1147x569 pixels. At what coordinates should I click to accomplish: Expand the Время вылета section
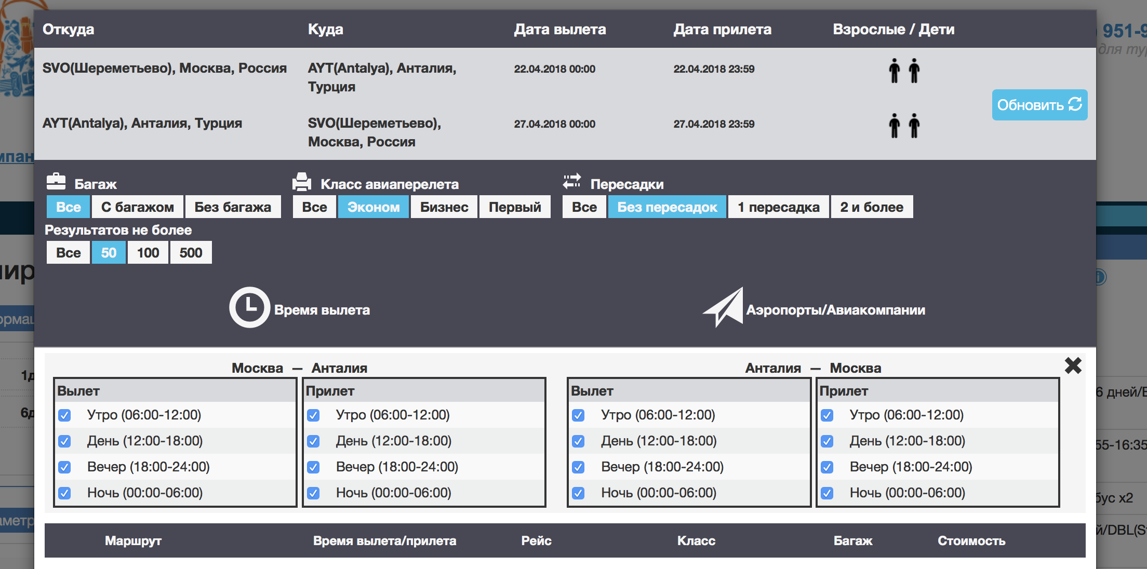click(x=322, y=310)
